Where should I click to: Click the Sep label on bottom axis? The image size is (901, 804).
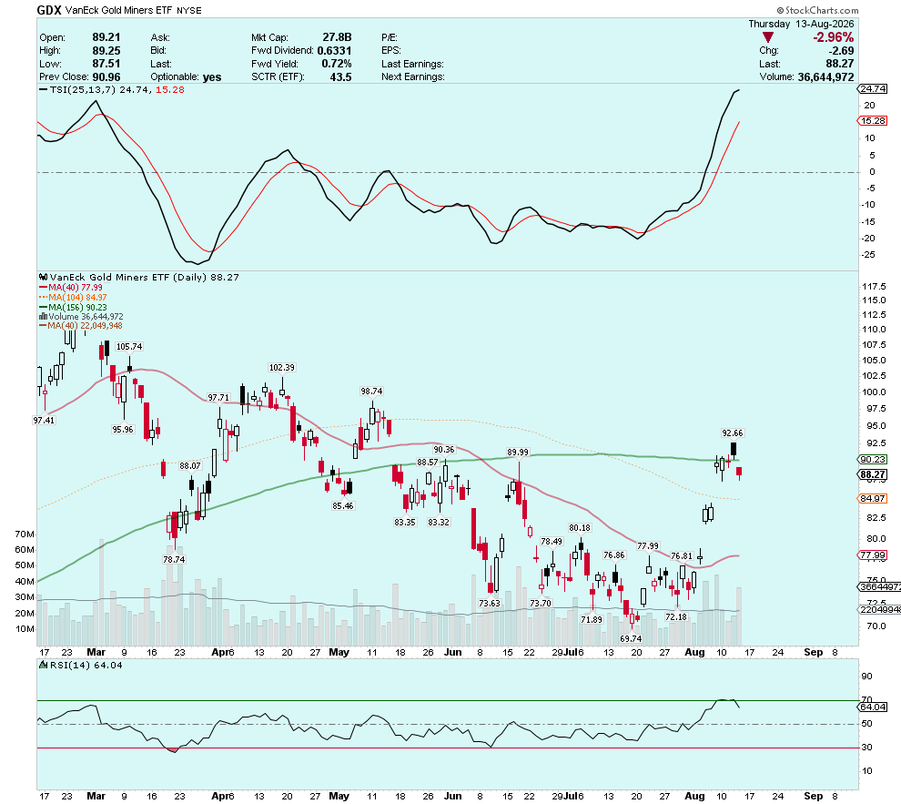coord(813,796)
